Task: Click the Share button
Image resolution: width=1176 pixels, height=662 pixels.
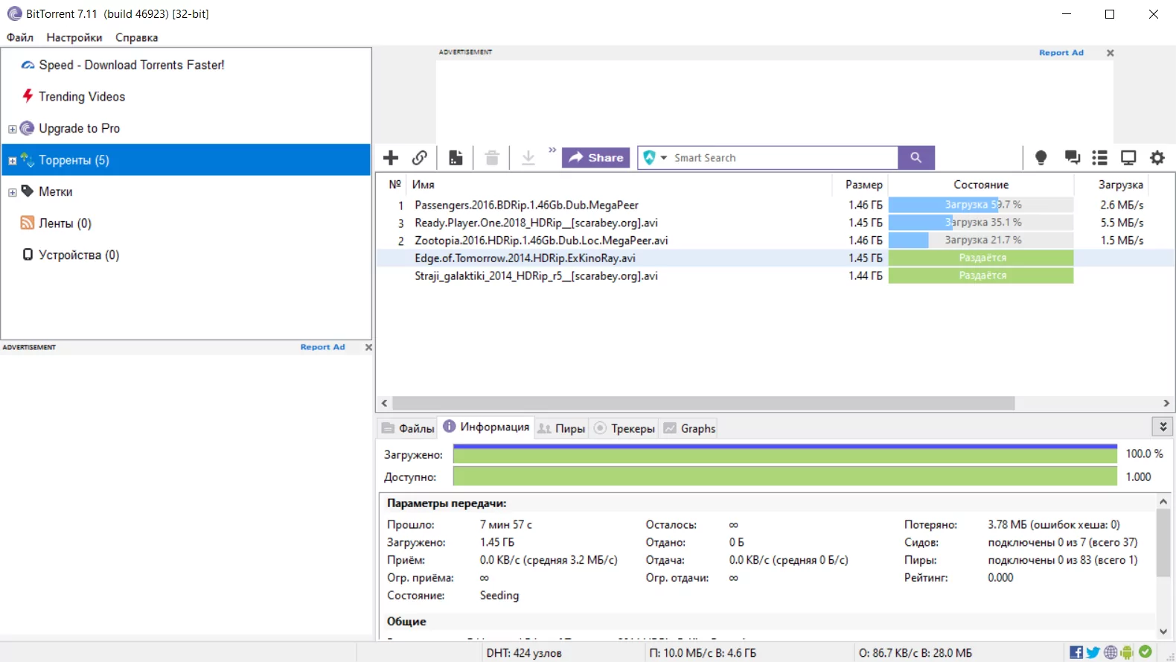Action: (x=596, y=158)
